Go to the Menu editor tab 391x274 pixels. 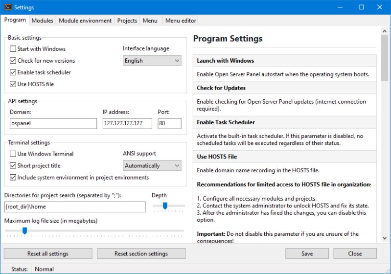pos(181,21)
